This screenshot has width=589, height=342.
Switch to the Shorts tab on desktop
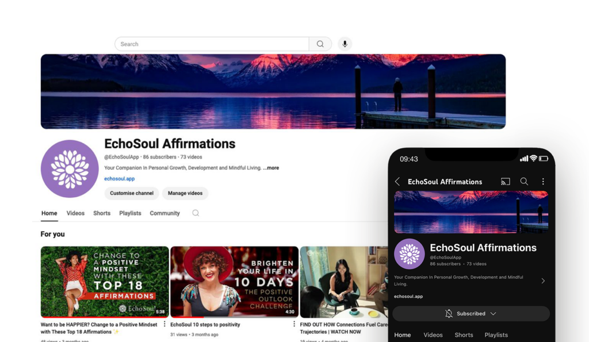point(102,213)
